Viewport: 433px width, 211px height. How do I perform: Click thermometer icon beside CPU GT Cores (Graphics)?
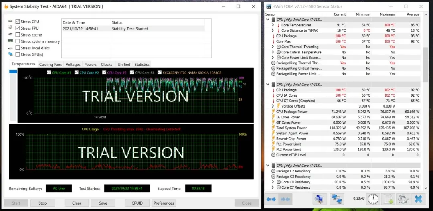[273, 101]
